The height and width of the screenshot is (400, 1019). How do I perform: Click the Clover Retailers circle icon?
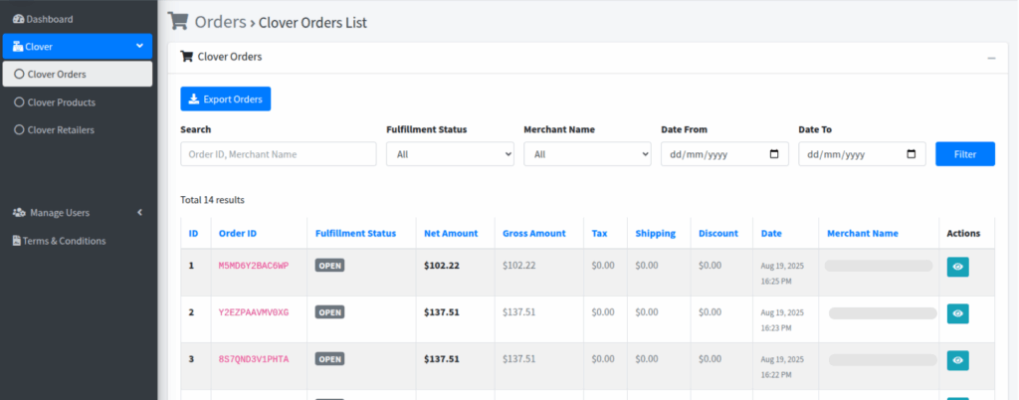tap(19, 130)
